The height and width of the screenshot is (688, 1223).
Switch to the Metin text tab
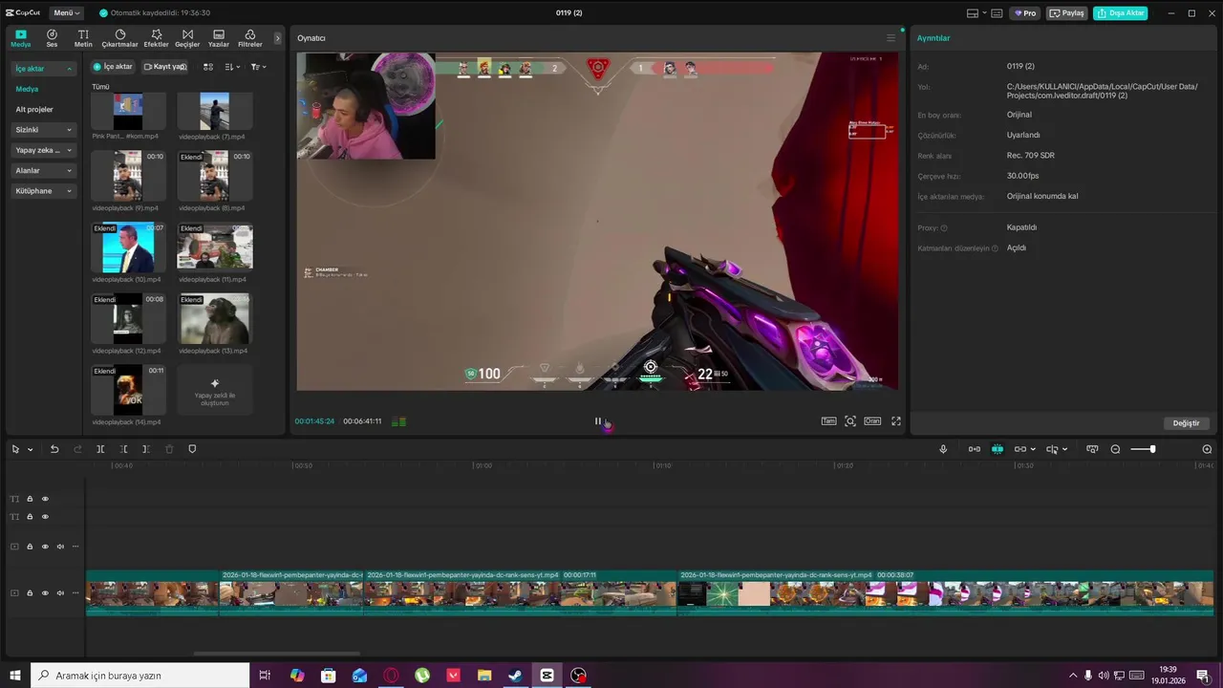pos(83,38)
